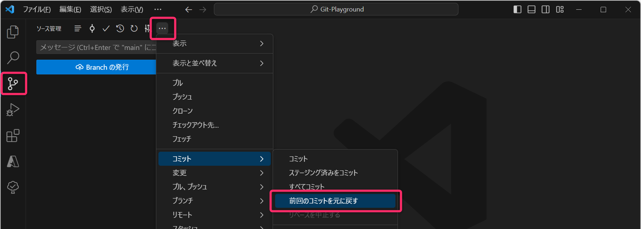
Task: Expand the 表示と並べ替え submenu
Action: coord(215,63)
